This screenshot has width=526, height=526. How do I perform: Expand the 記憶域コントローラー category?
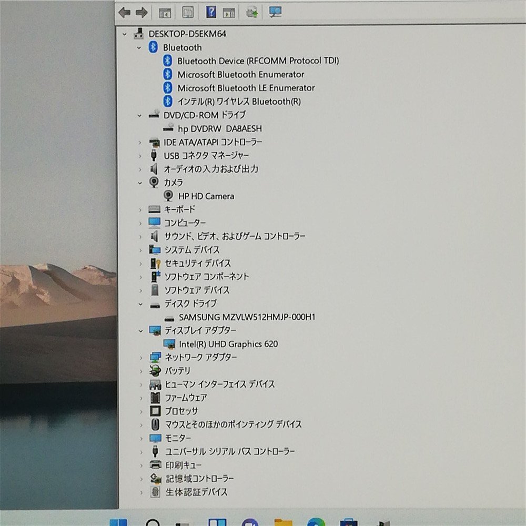[x=141, y=479]
